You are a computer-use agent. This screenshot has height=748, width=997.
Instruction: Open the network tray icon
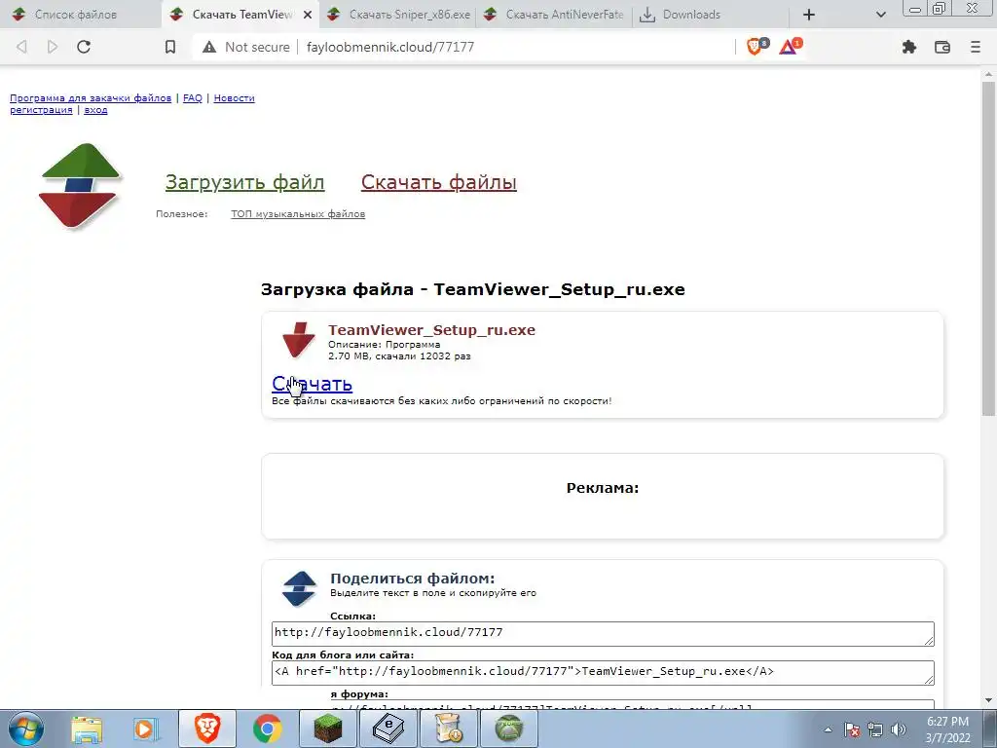[x=875, y=729]
